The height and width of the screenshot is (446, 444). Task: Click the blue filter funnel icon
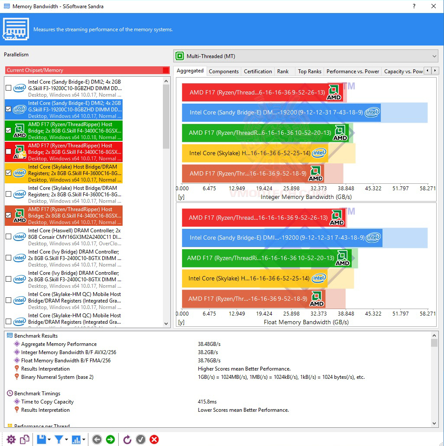click(59, 439)
